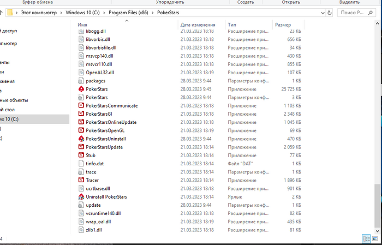Image resolution: width=382 pixels, height=245 pixels.
Task: Go to Windows 10 (C:) breadcrumb
Action: click(82, 13)
